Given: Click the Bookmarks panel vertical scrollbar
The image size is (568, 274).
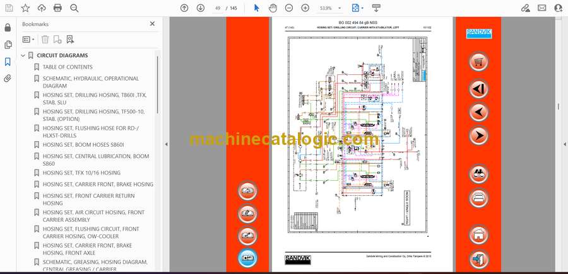Looking at the screenshot, I should click(x=157, y=85).
